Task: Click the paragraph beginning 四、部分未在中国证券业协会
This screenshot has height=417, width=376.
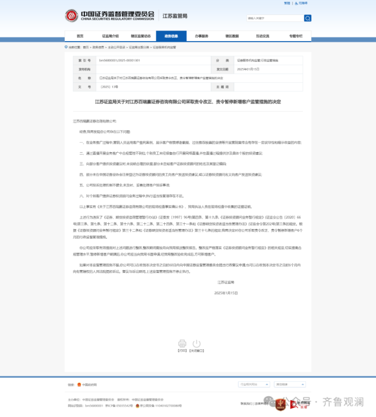Action: 171,175
